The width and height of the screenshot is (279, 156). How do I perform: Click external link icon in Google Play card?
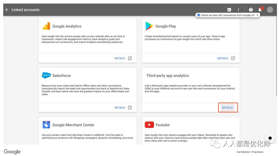click(x=233, y=58)
